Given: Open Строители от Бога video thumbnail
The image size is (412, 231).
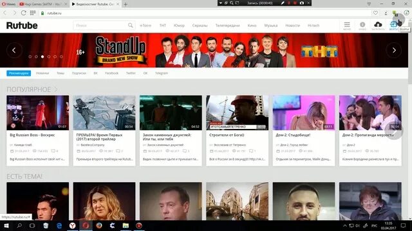Looking at the screenshot, I should tap(238, 113).
